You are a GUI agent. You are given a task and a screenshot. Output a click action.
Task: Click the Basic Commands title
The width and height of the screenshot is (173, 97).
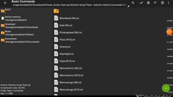pyautogui.click(x=23, y=2)
